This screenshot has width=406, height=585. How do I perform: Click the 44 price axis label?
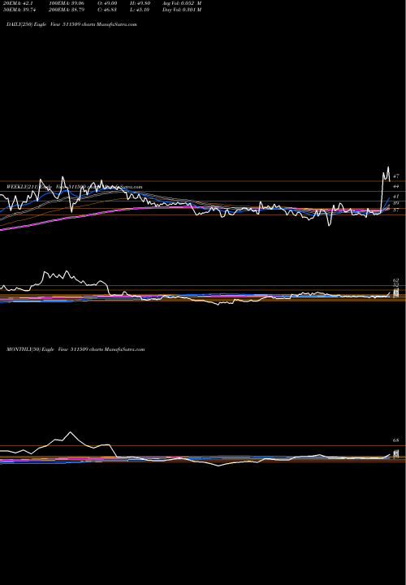(396, 186)
